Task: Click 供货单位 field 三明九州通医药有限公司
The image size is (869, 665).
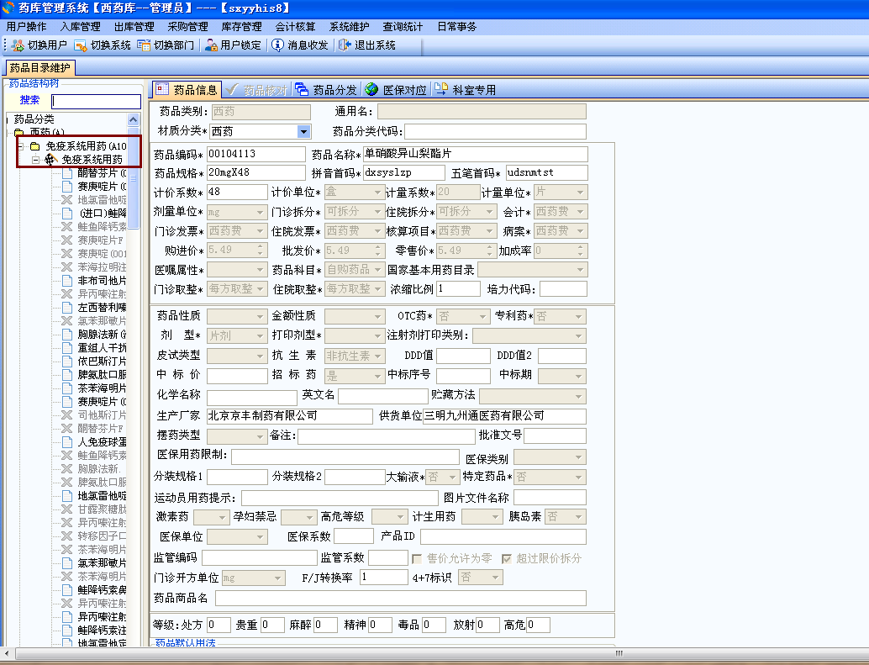Action: pos(504,416)
